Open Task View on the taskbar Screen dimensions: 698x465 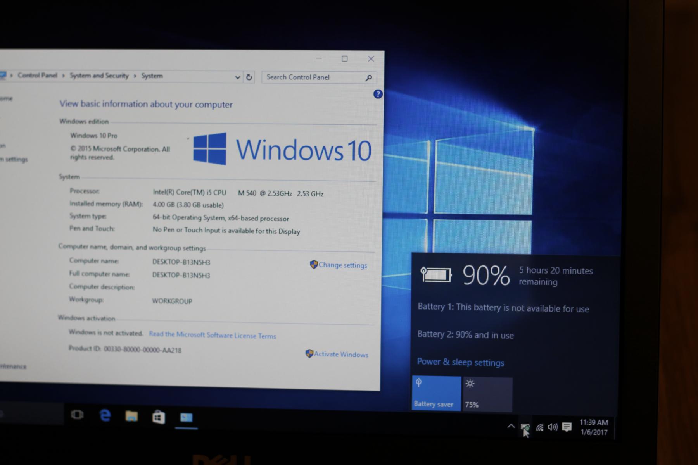(77, 415)
